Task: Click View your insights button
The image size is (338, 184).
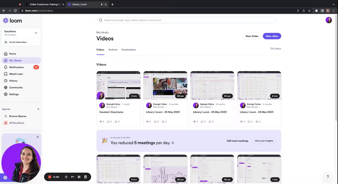Action: (264, 141)
